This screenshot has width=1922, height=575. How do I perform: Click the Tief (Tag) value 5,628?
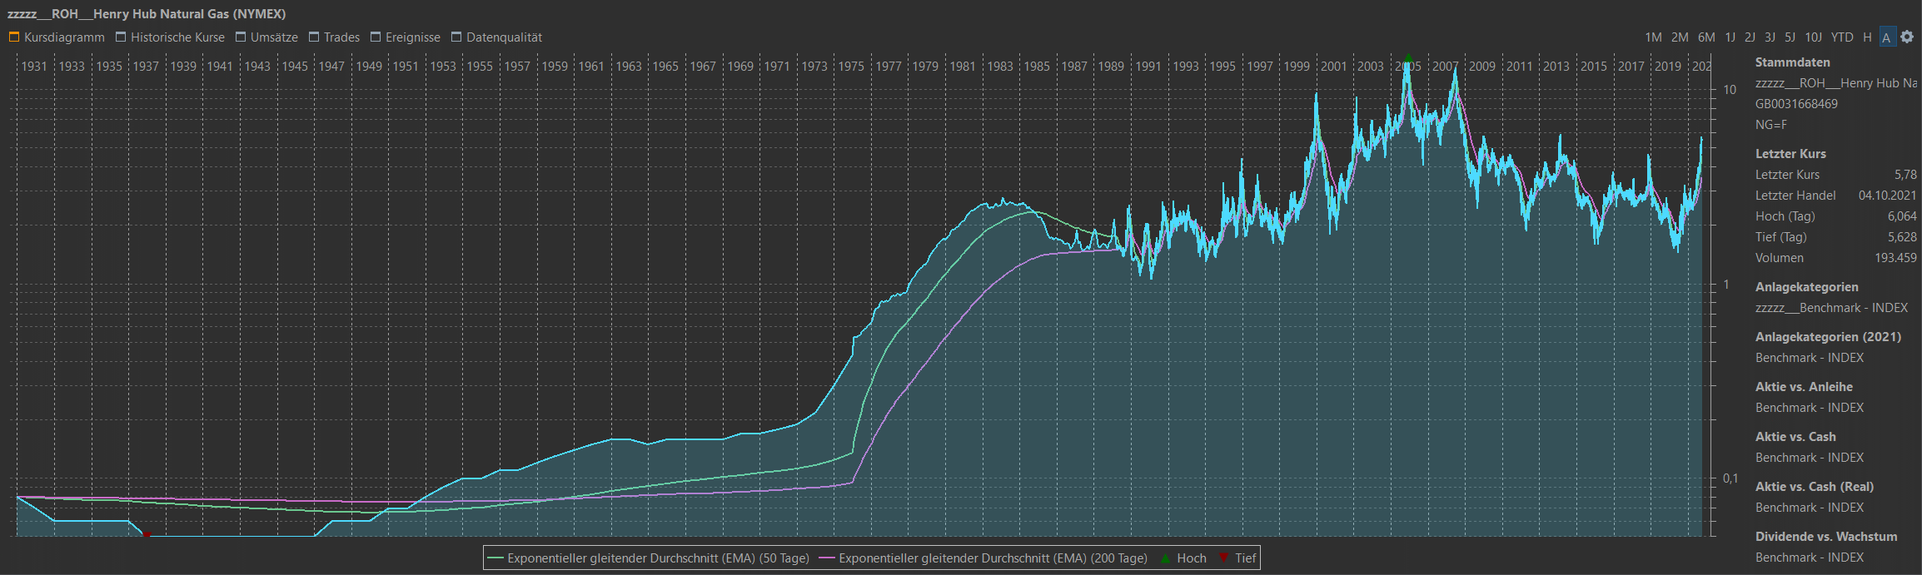click(x=1902, y=237)
